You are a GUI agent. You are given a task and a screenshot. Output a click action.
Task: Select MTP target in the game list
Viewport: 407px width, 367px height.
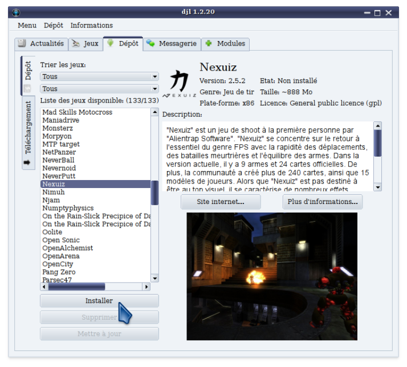click(96, 144)
